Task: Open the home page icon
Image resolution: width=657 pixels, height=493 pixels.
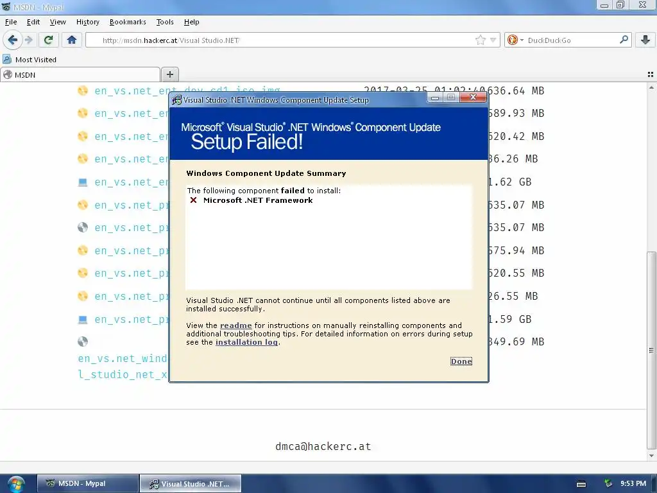Action: tap(72, 40)
